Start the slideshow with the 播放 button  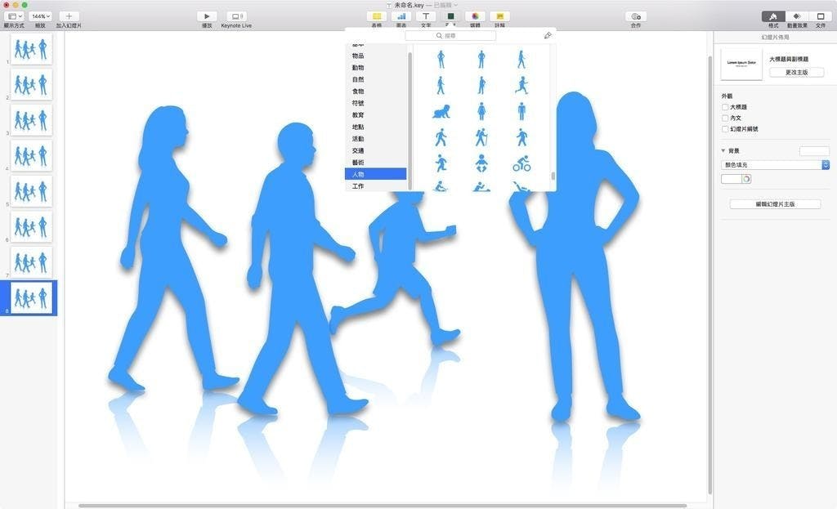207,16
